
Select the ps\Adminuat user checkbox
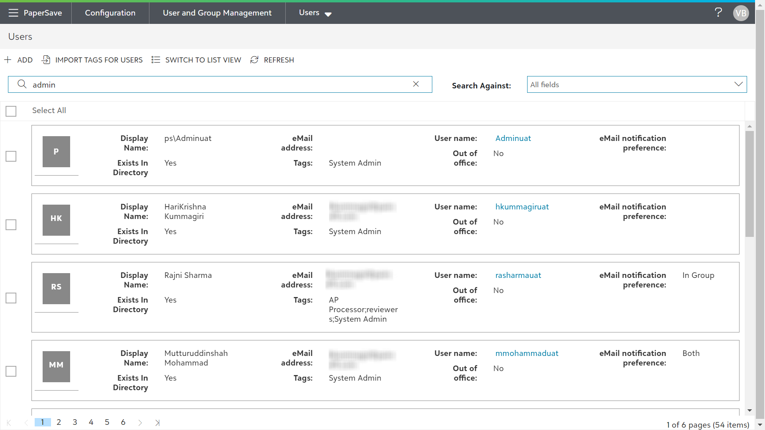(11, 156)
